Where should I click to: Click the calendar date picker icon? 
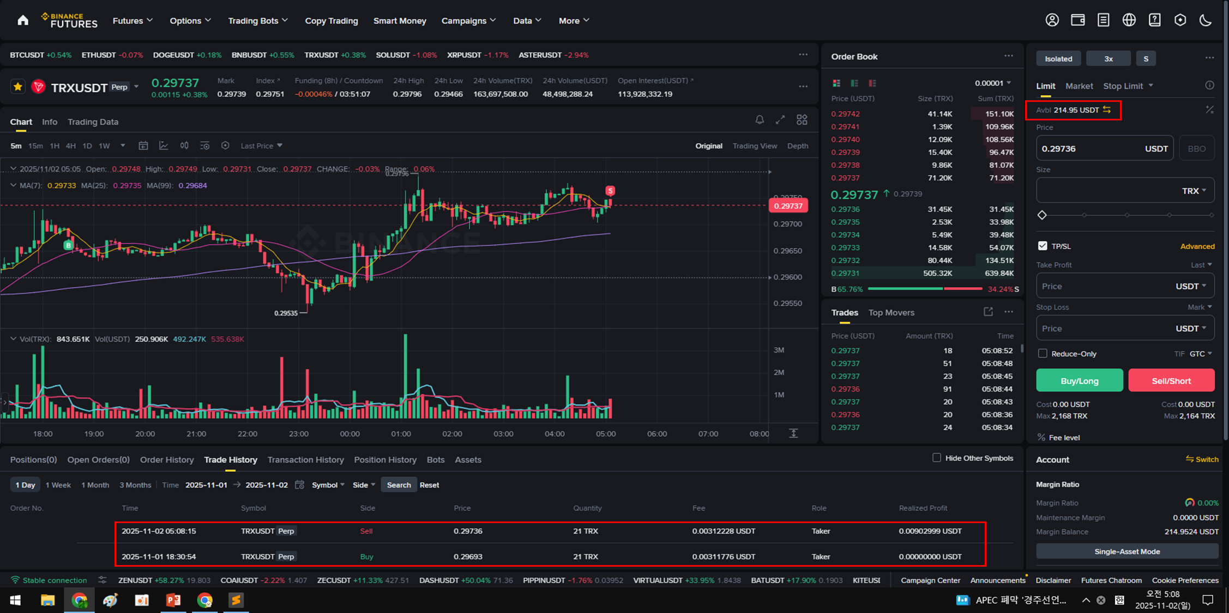pos(299,485)
